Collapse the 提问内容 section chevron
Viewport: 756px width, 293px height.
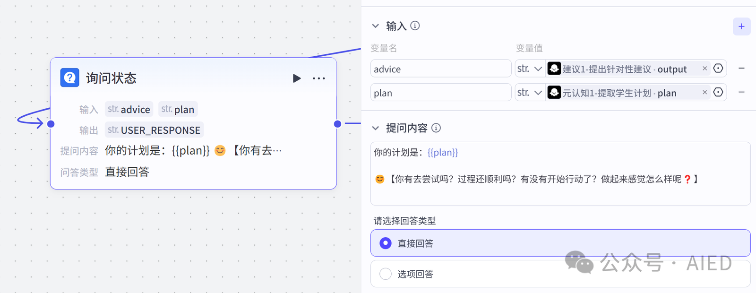click(376, 128)
